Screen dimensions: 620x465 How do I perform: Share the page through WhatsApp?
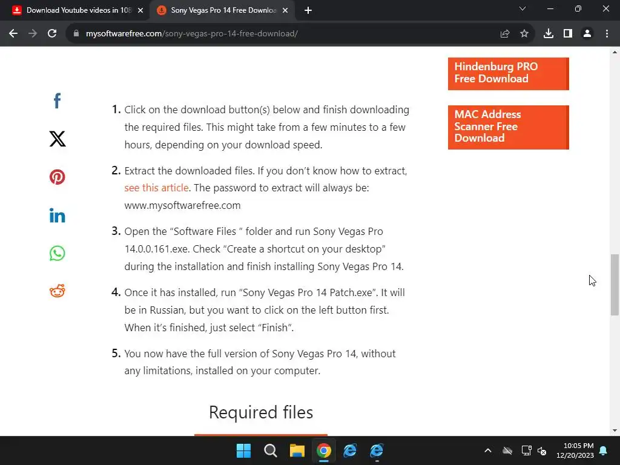coord(58,253)
